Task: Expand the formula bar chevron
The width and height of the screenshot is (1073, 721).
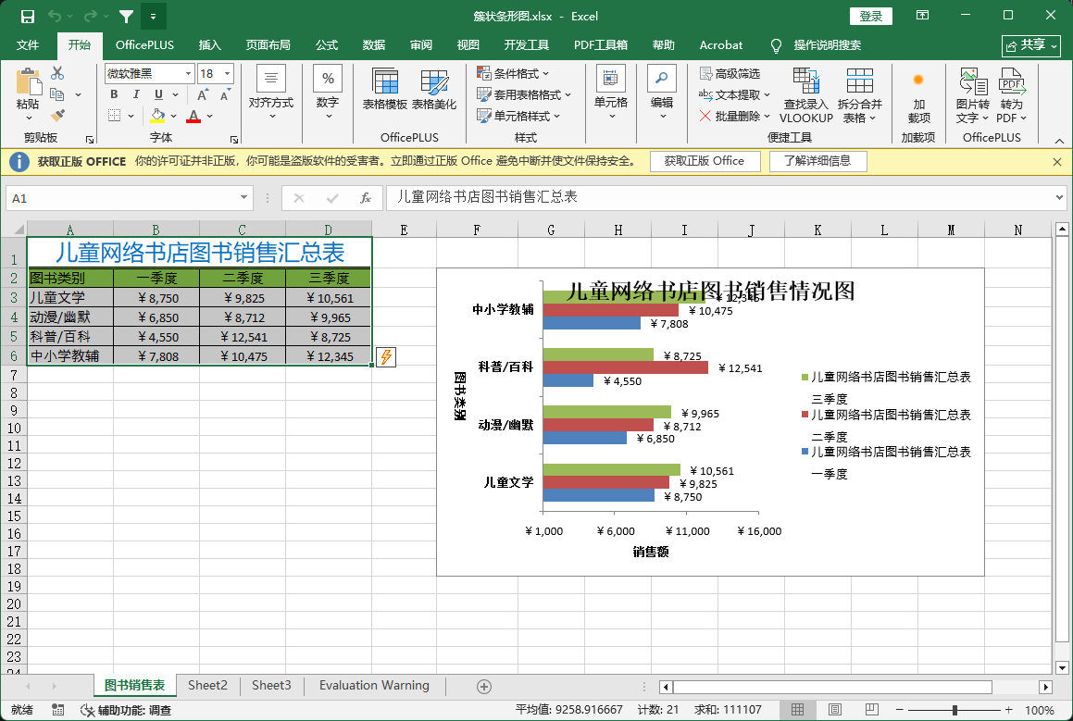Action: pyautogui.click(x=1059, y=198)
